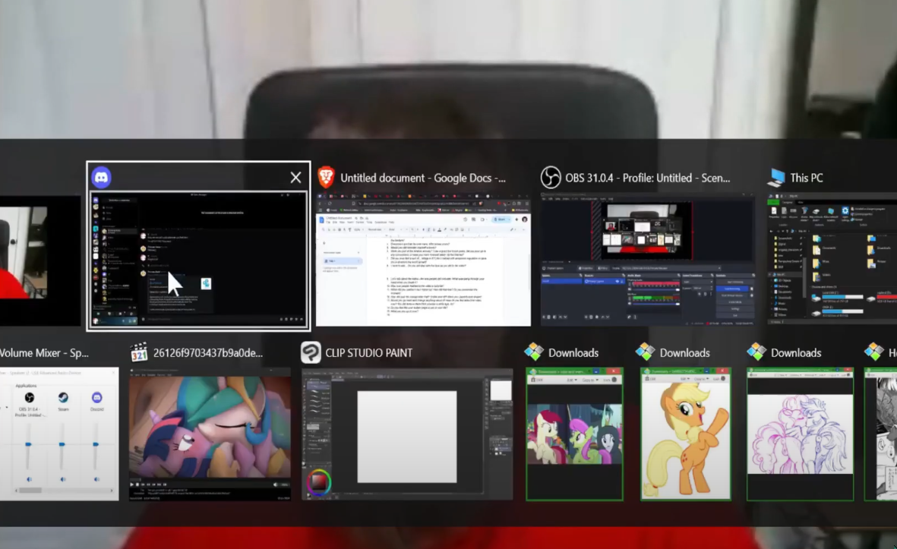Screen dimensions: 897x549
Task: Select the 'Untitled document - Google Docs' title
Action: (x=423, y=178)
